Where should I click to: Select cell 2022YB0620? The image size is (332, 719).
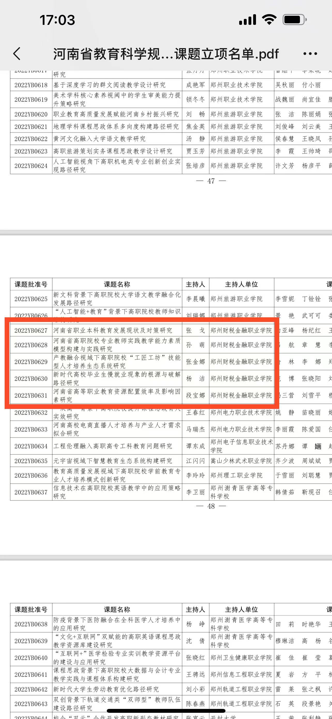[31, 114]
